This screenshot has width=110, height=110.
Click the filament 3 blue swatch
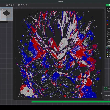pyautogui.click(x=107, y=21)
